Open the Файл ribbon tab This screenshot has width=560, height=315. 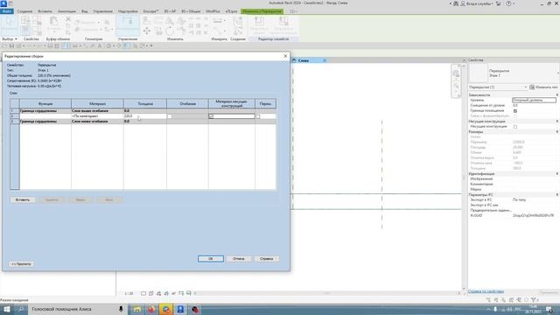tap(7, 11)
